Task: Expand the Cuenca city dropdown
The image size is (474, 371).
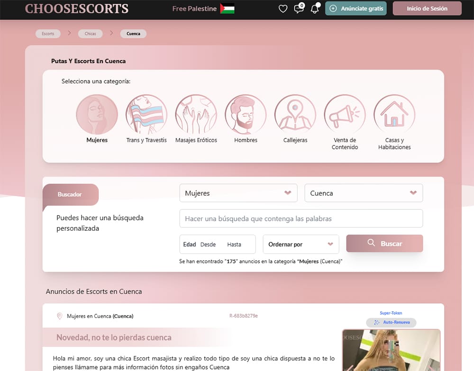Action: coord(364,193)
